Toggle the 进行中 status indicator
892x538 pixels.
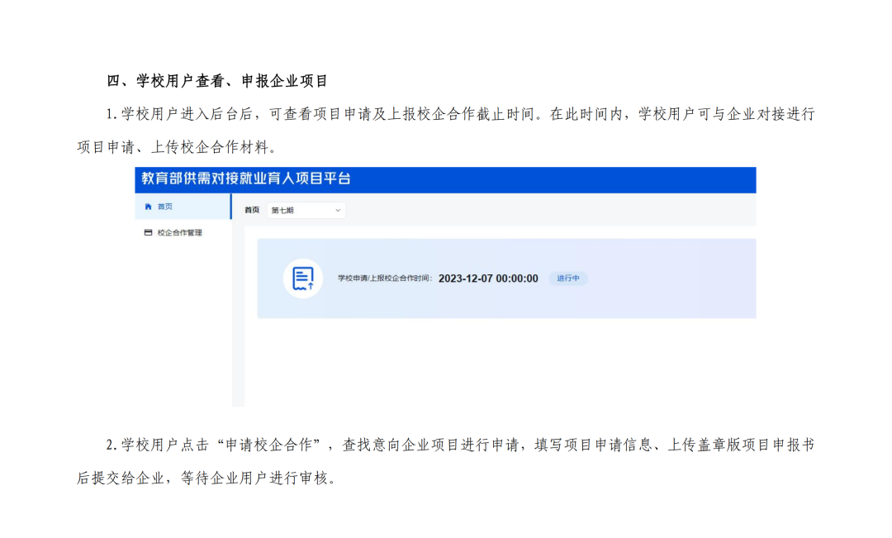click(568, 279)
